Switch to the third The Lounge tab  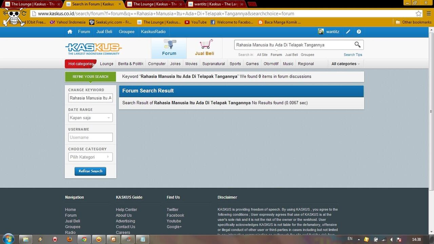tap(155, 4)
